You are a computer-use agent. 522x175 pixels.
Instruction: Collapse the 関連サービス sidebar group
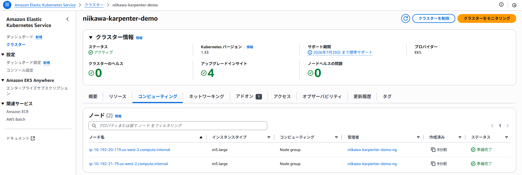point(3,104)
